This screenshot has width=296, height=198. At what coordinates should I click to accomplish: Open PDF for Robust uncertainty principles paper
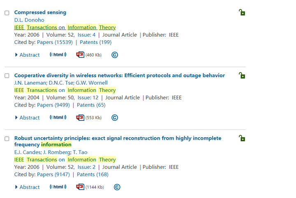click(x=80, y=187)
